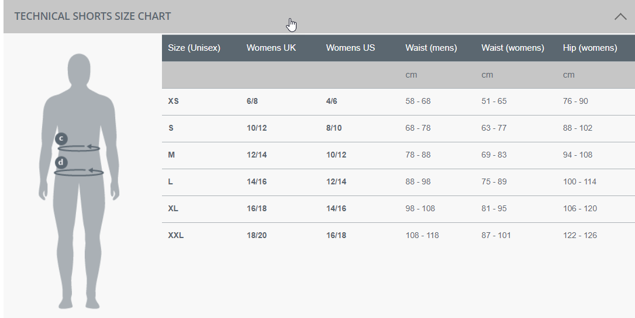Click the 'c' waist marker icon
This screenshot has height=318, width=635.
pyautogui.click(x=61, y=139)
